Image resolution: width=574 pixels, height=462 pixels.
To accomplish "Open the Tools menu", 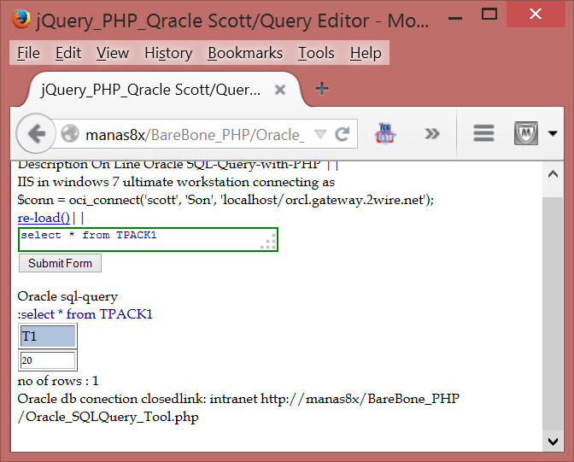I will (316, 53).
